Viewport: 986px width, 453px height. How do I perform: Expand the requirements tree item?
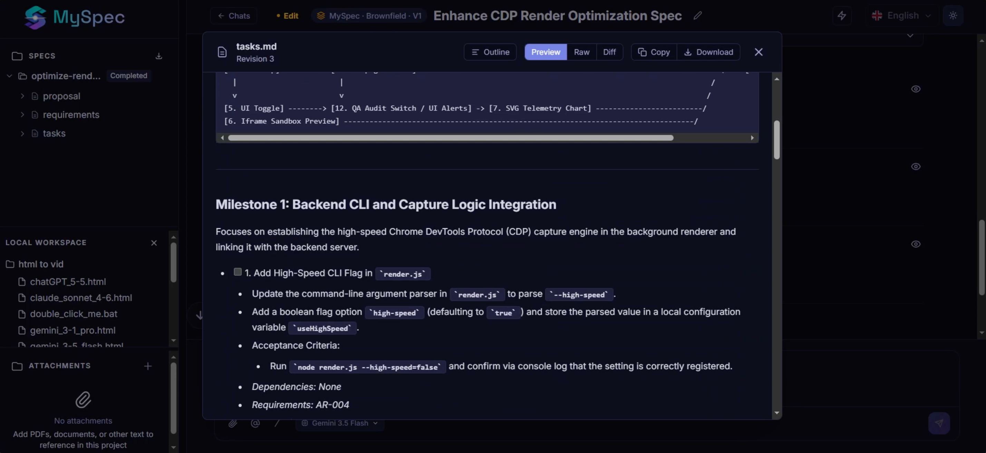pos(22,115)
